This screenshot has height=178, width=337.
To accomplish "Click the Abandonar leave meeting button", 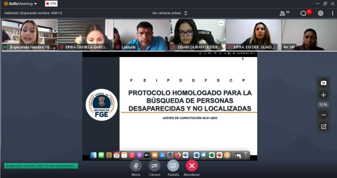I will click(x=192, y=166).
